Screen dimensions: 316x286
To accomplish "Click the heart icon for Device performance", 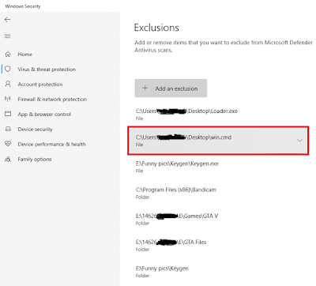I will [8, 144].
